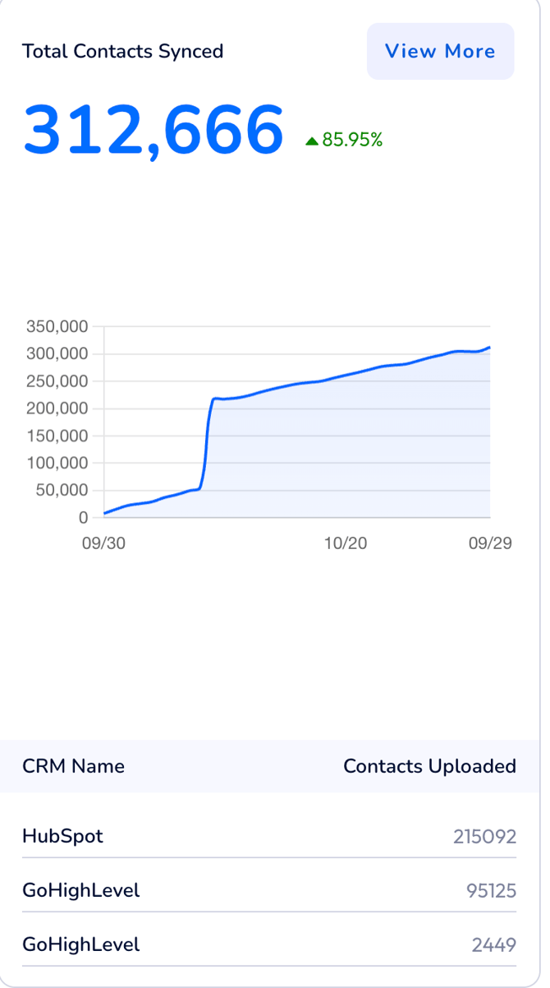Click the 300,000 y-axis label
550x988 pixels.
click(57, 353)
